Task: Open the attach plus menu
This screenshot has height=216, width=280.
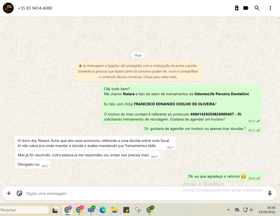Action: [9, 193]
